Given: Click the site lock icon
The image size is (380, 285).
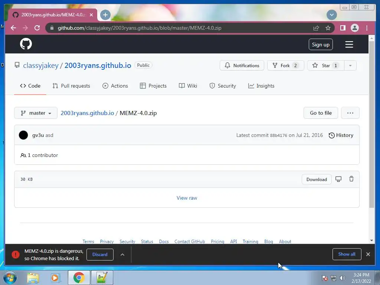Looking at the screenshot, I should [x=52, y=28].
